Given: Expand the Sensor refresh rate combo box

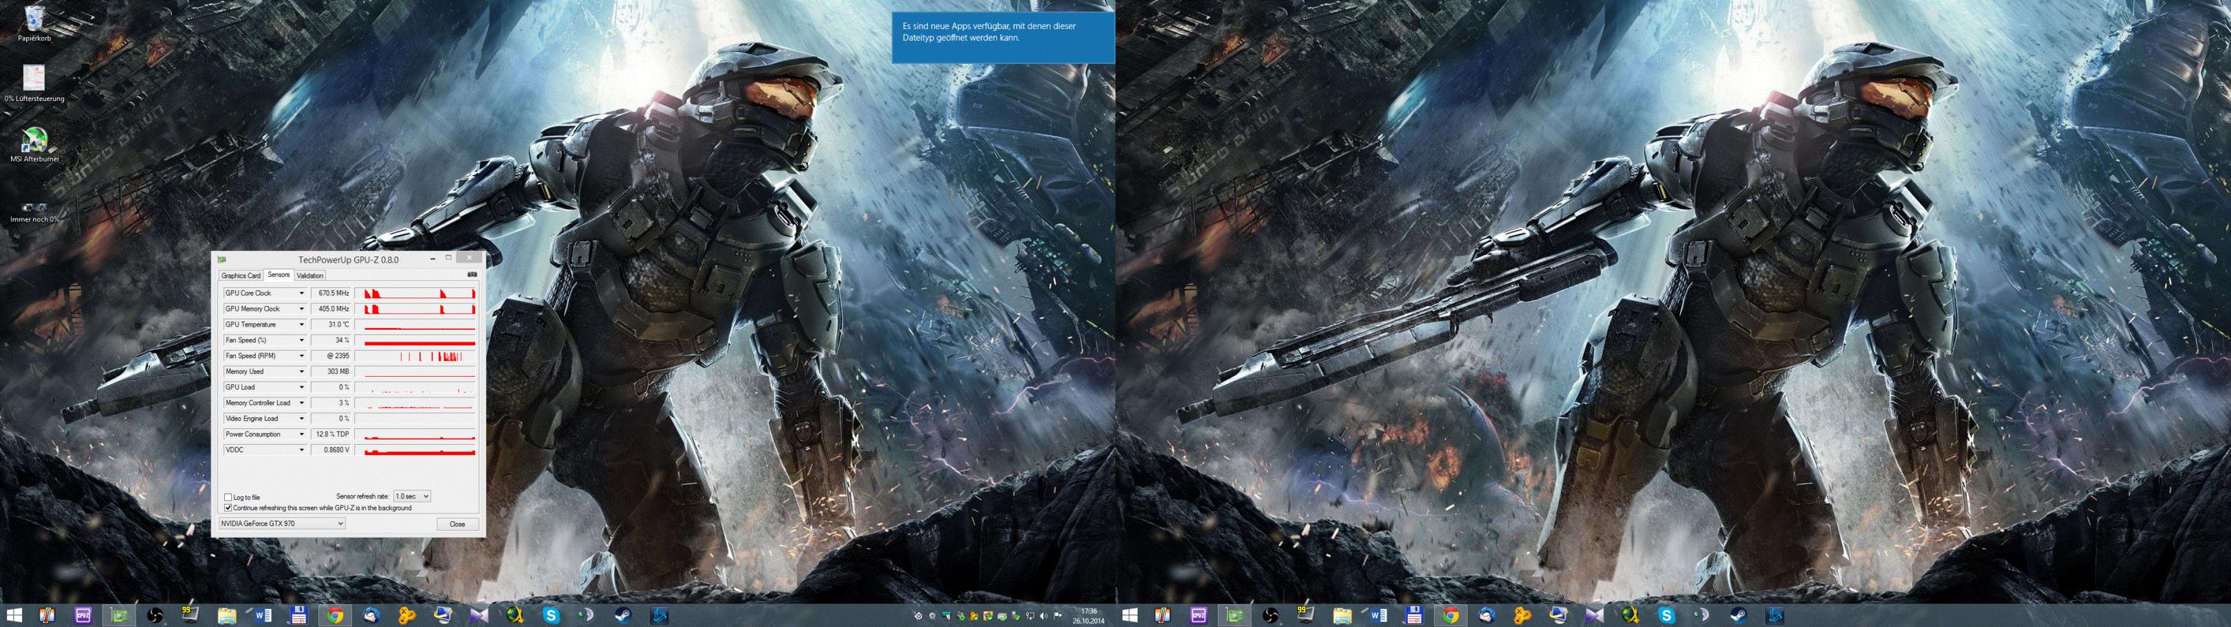Looking at the screenshot, I should coord(411,496).
